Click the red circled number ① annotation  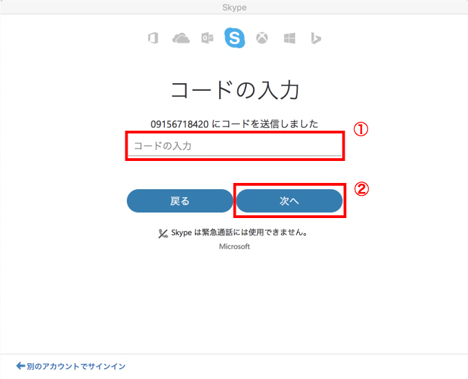[361, 129]
